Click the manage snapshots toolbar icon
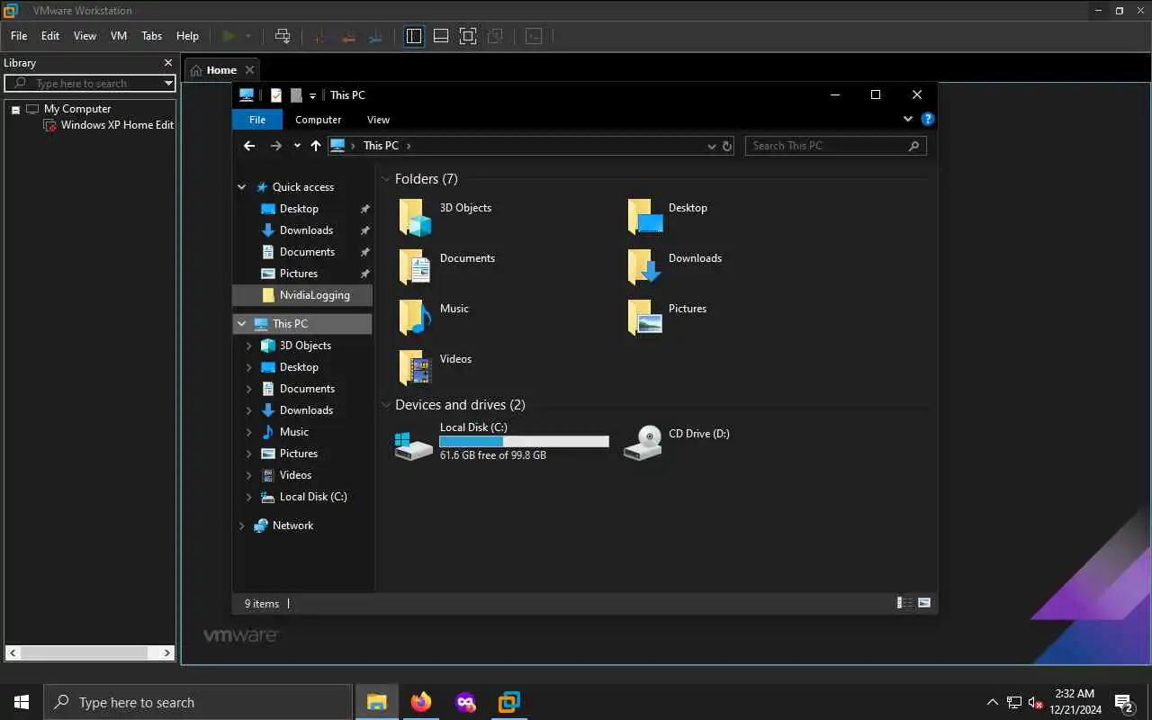This screenshot has width=1152, height=720. click(x=376, y=36)
